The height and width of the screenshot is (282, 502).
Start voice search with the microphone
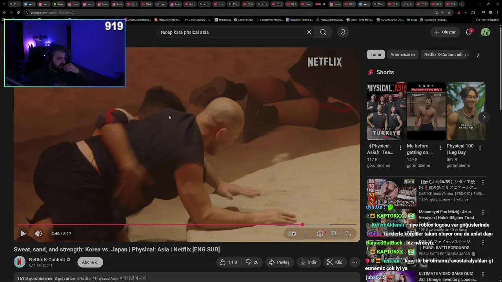click(x=343, y=32)
